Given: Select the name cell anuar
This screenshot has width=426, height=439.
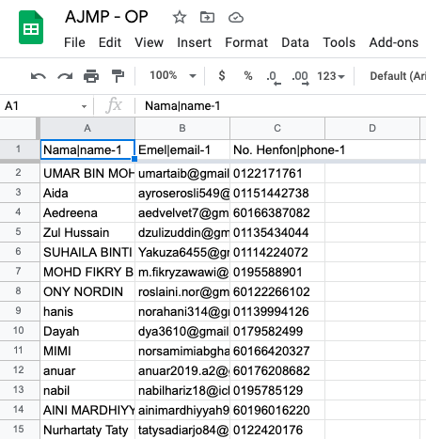Looking at the screenshot, I should [87, 370].
